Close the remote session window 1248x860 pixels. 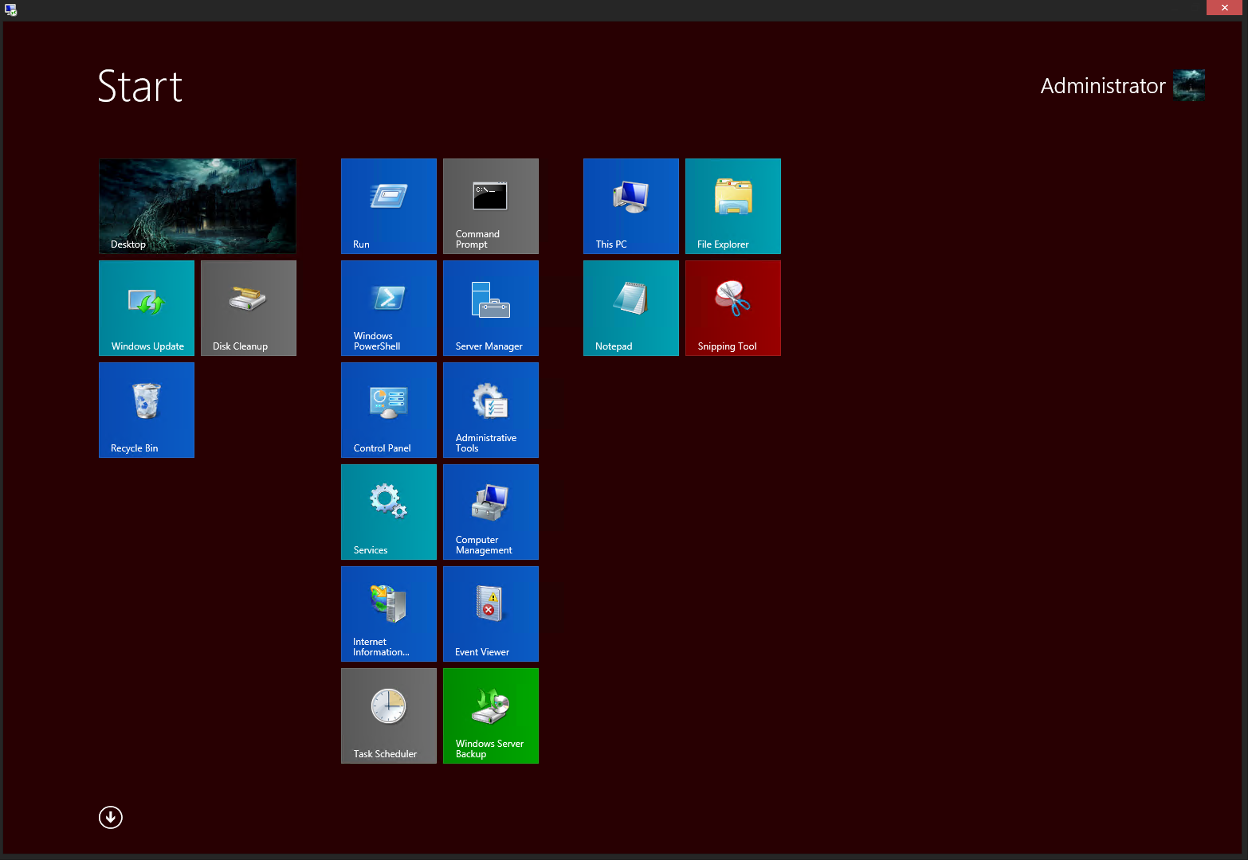[1225, 8]
